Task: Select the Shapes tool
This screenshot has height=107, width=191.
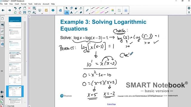Action: [x=71, y=8]
